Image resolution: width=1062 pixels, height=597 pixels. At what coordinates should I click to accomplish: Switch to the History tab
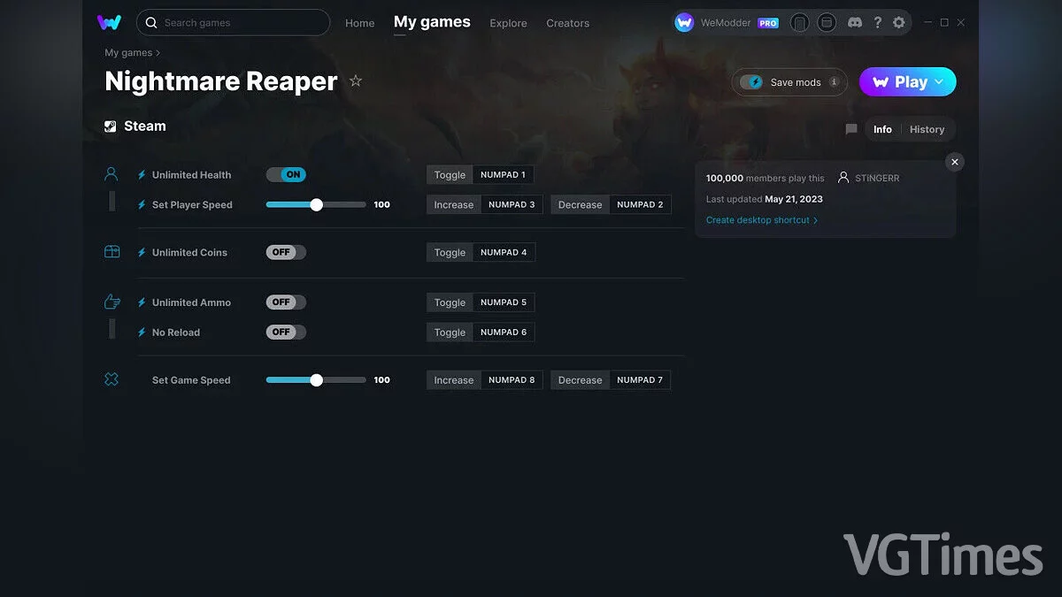[x=927, y=129]
